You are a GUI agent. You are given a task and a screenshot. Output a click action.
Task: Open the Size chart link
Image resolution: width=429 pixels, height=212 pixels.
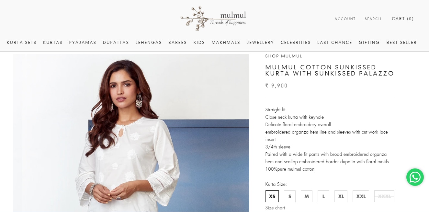pyautogui.click(x=275, y=208)
